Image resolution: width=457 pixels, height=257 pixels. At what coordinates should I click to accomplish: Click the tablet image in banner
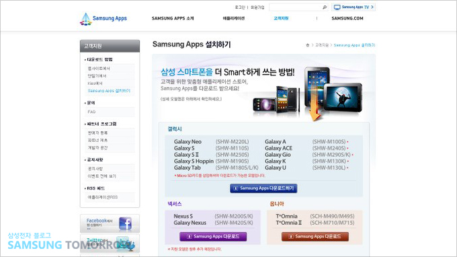point(343,98)
